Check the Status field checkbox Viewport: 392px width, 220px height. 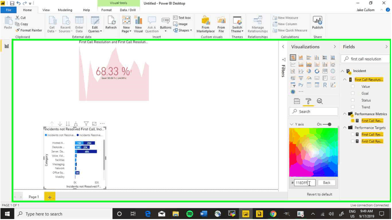[353, 100]
